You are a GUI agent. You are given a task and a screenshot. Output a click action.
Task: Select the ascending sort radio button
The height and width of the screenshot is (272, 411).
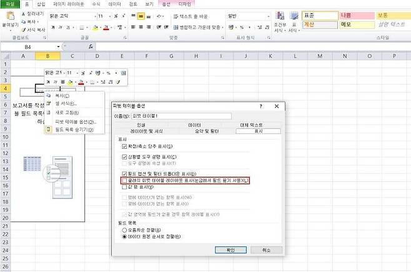(x=125, y=230)
